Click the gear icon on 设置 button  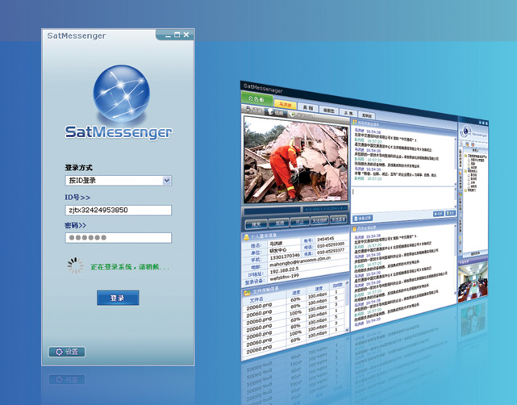pos(59,352)
